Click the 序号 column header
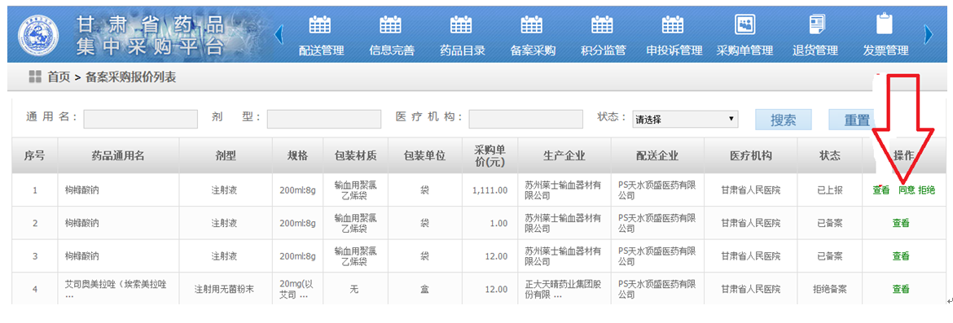This screenshot has width=953, height=323. pyautogui.click(x=34, y=155)
